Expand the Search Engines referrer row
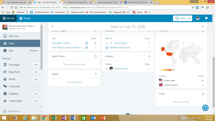Image resolution: width=215 pixels, height=121 pixels. (x=107, y=43)
